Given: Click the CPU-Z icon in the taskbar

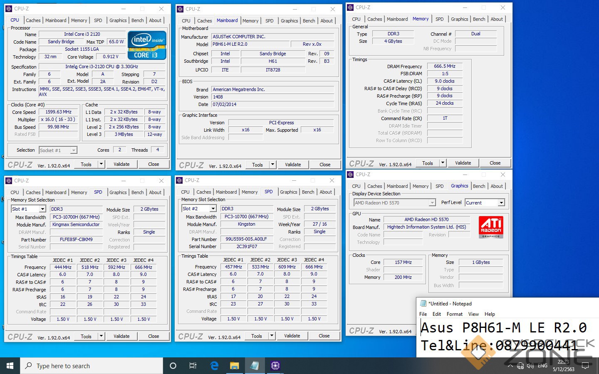Looking at the screenshot, I should click(275, 366).
